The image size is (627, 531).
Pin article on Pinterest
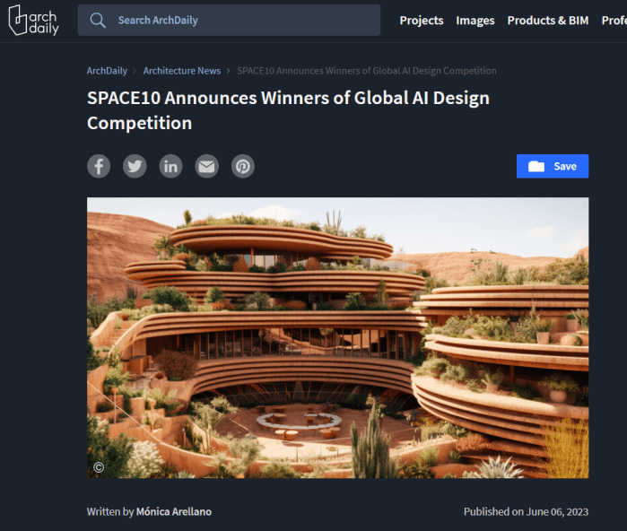tap(243, 166)
